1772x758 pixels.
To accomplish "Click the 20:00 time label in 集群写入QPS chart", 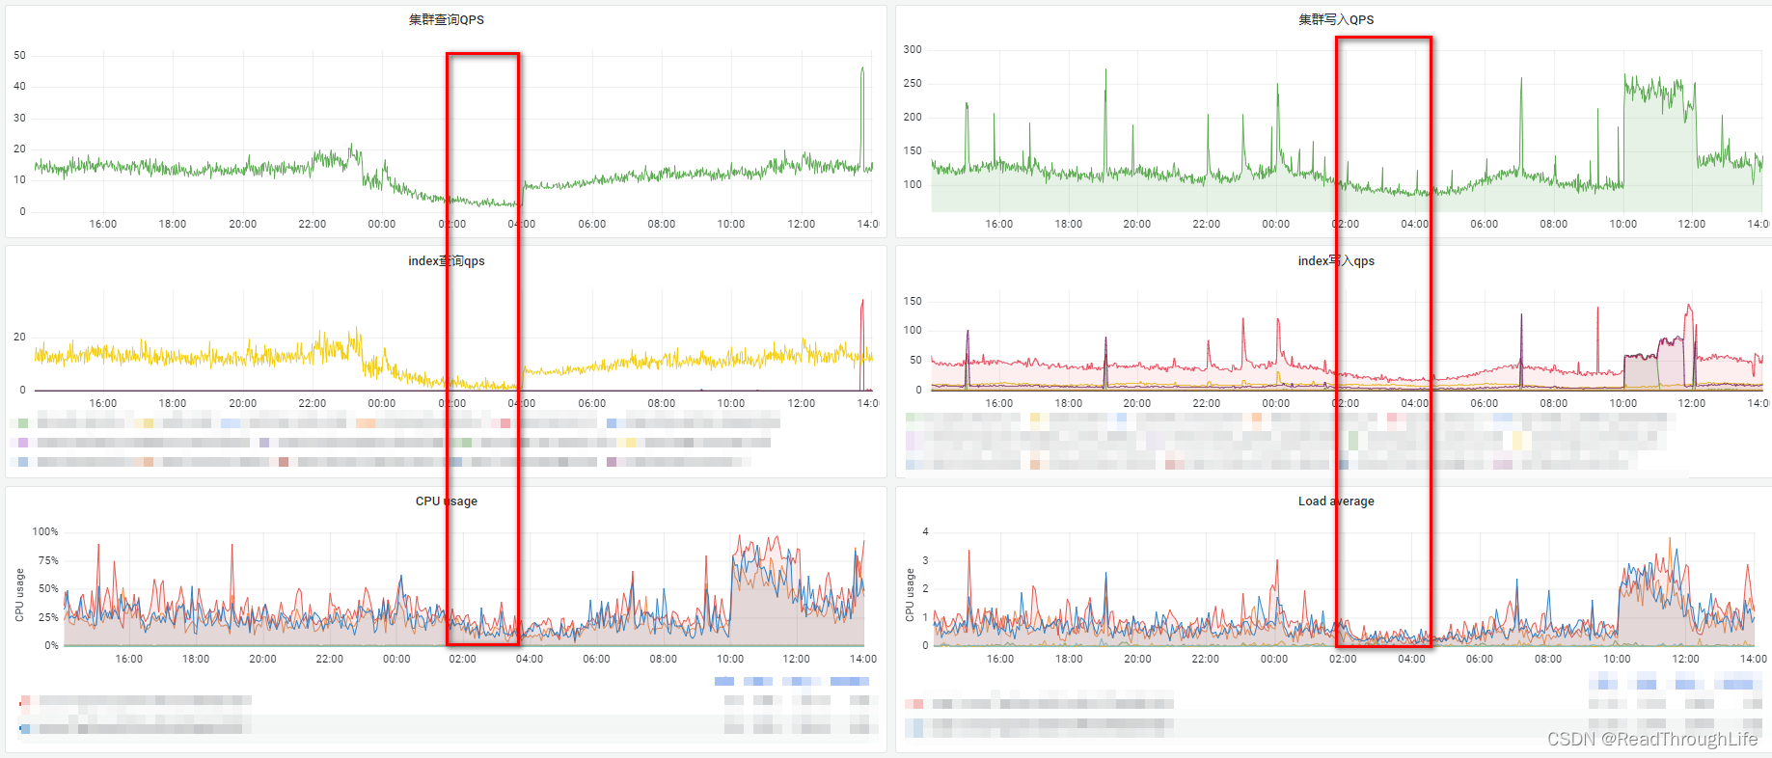I will tap(1137, 224).
